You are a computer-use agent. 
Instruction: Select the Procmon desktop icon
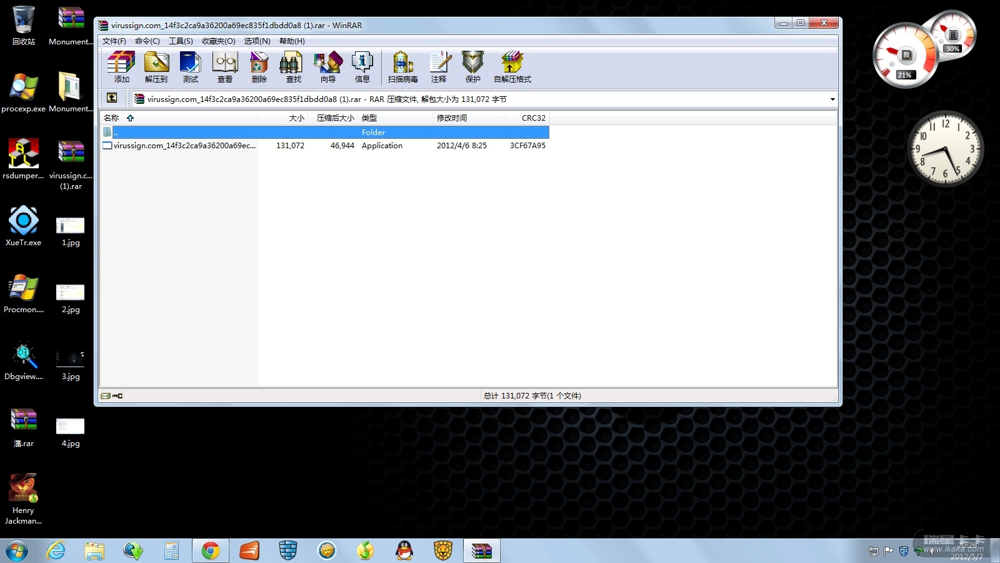point(24,293)
